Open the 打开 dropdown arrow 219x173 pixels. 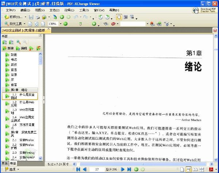pos(26,17)
